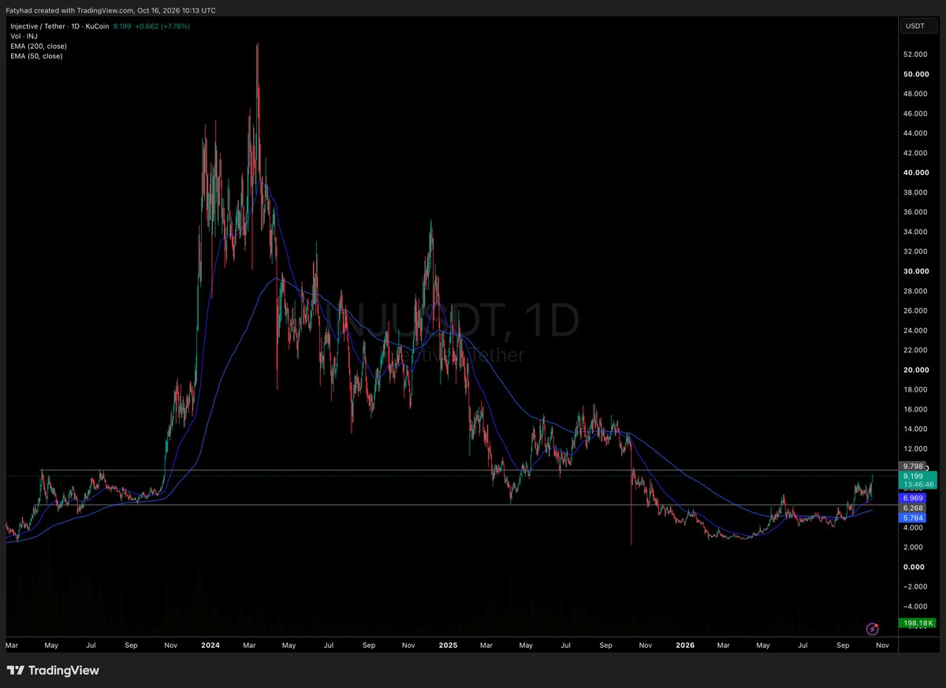Click the 2026 label on time axis
Screen dimensions: 946x688
click(x=685, y=645)
